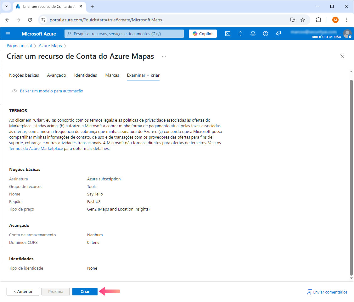Select the identity type value None

pyautogui.click(x=92, y=268)
